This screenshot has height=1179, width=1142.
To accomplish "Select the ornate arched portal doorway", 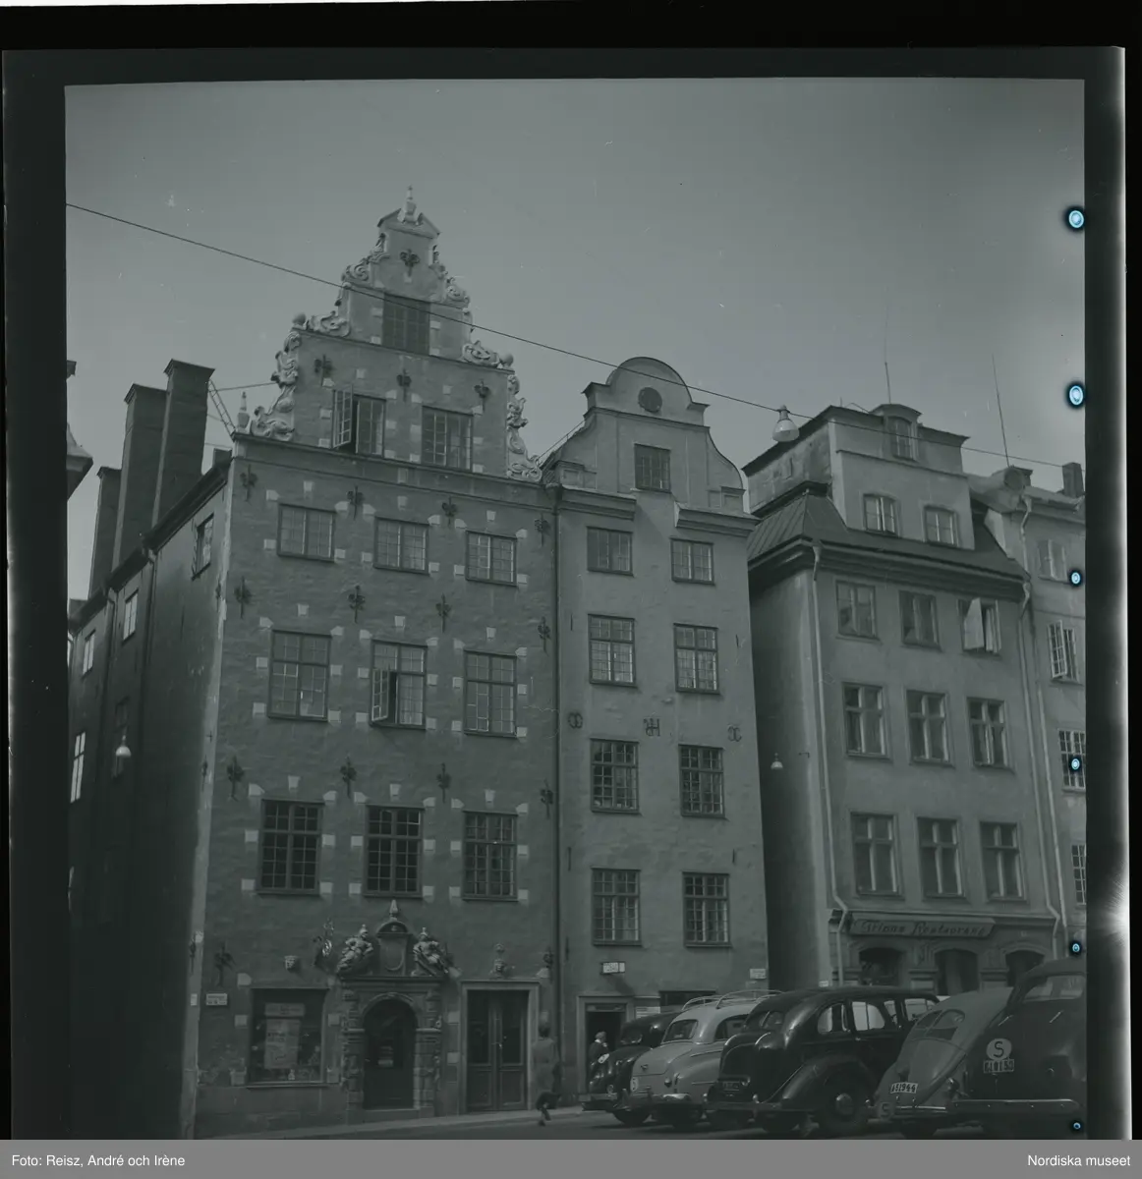I will pyautogui.click(x=390, y=1051).
